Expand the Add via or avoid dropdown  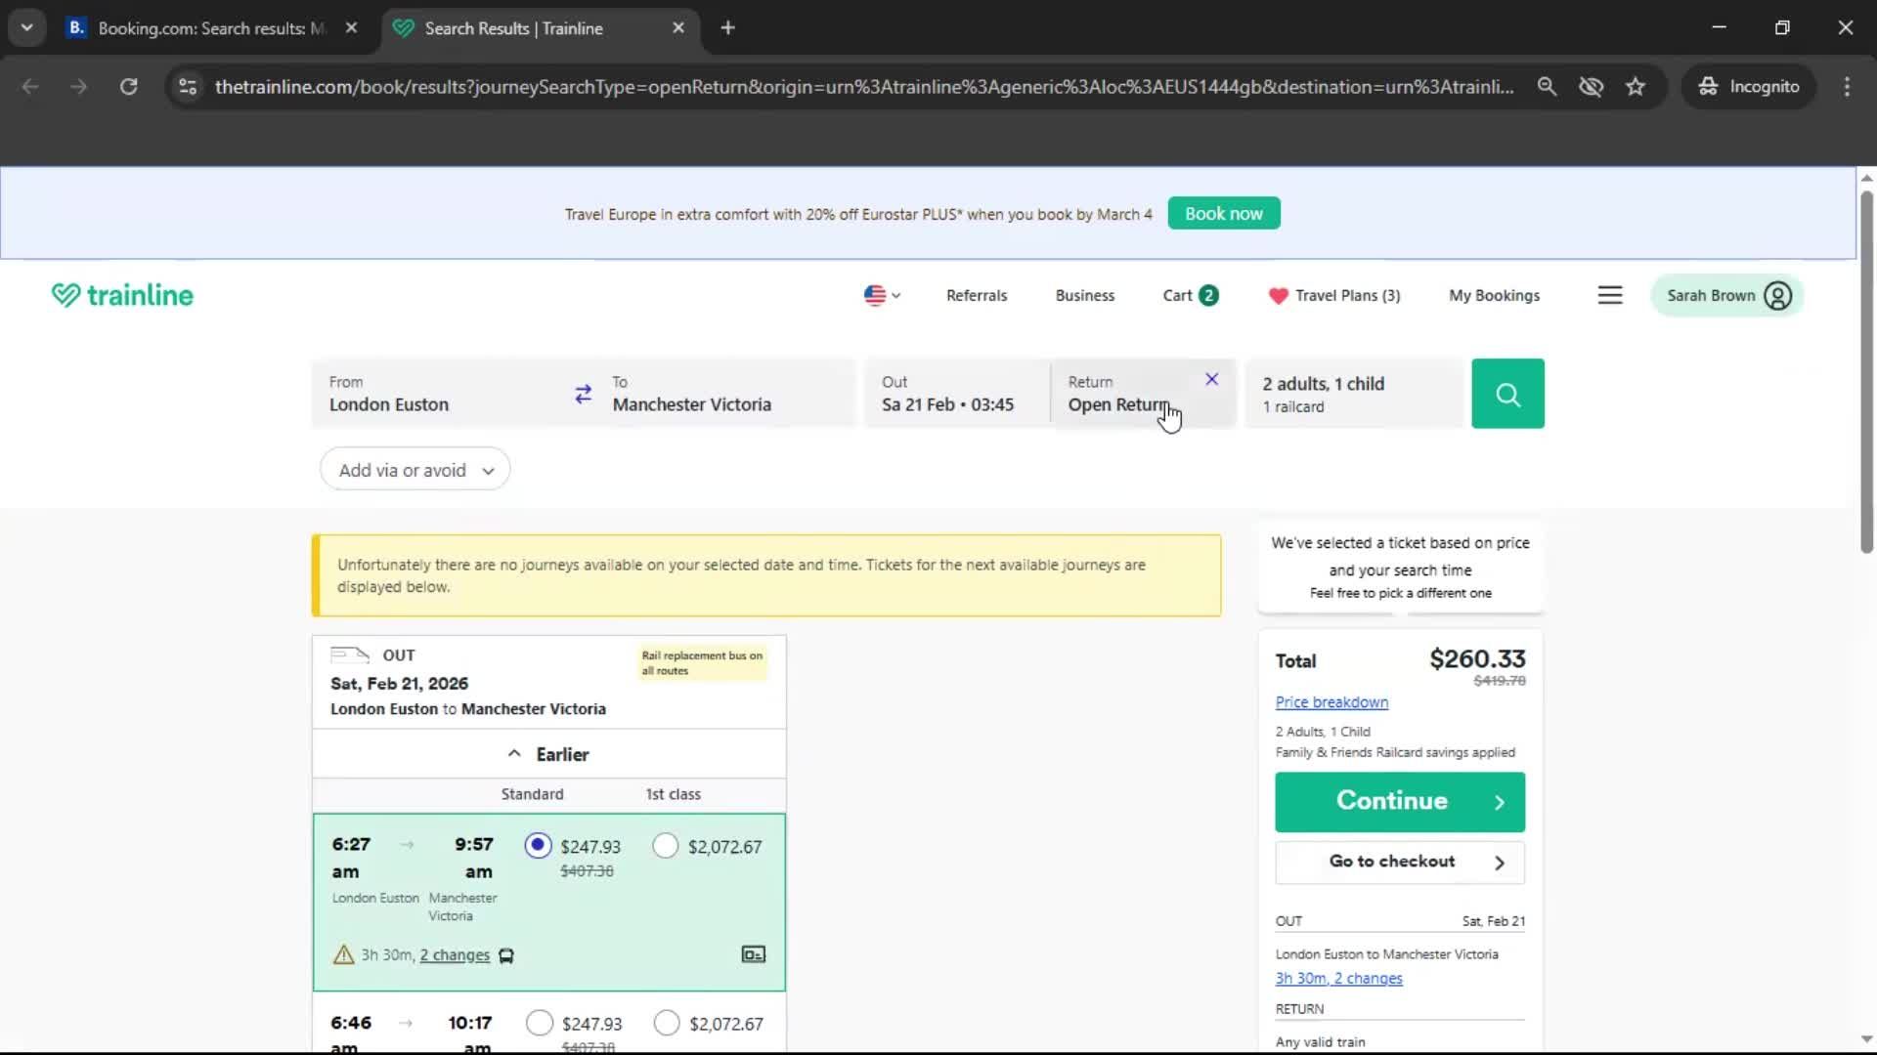[415, 469]
